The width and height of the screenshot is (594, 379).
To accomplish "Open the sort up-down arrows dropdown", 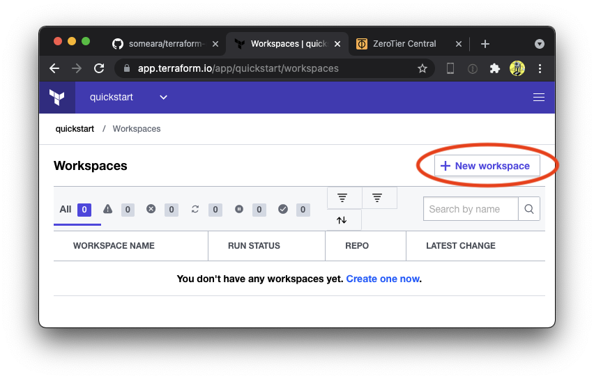I will [344, 219].
